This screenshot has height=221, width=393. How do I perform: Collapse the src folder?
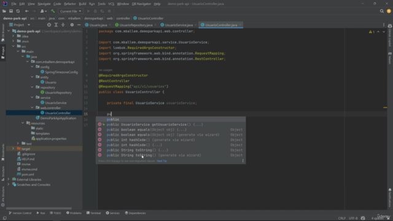[x=14, y=47]
